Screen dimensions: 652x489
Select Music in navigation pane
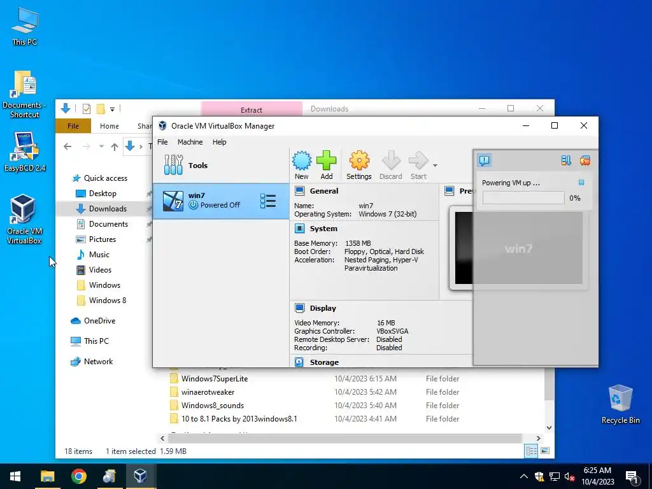click(x=99, y=255)
